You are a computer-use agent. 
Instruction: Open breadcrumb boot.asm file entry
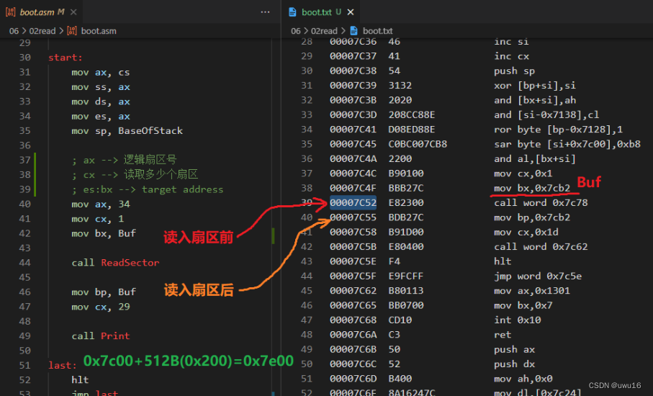click(99, 31)
